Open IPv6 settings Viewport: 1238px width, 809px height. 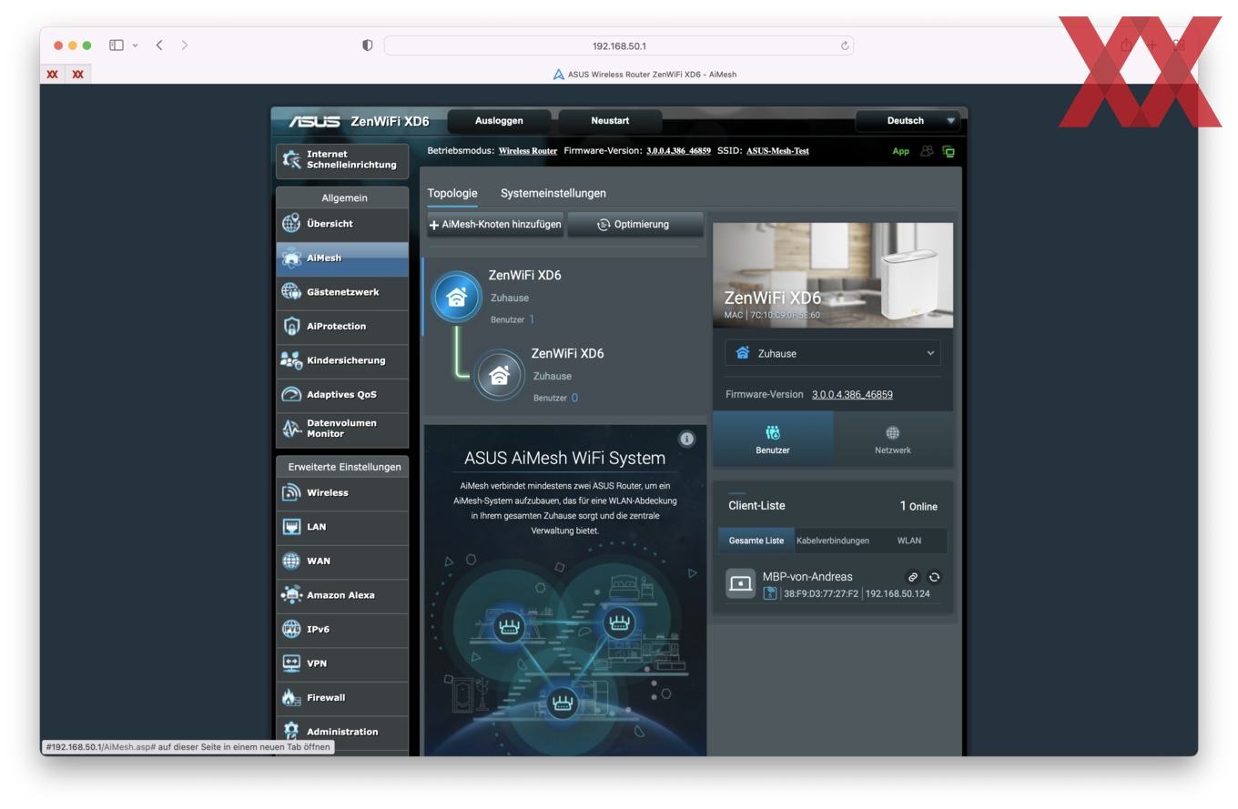pos(342,630)
